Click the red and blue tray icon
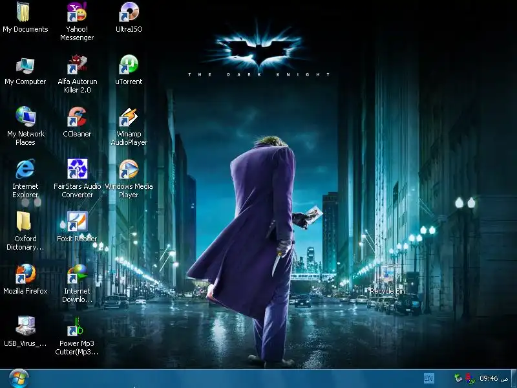 click(470, 378)
